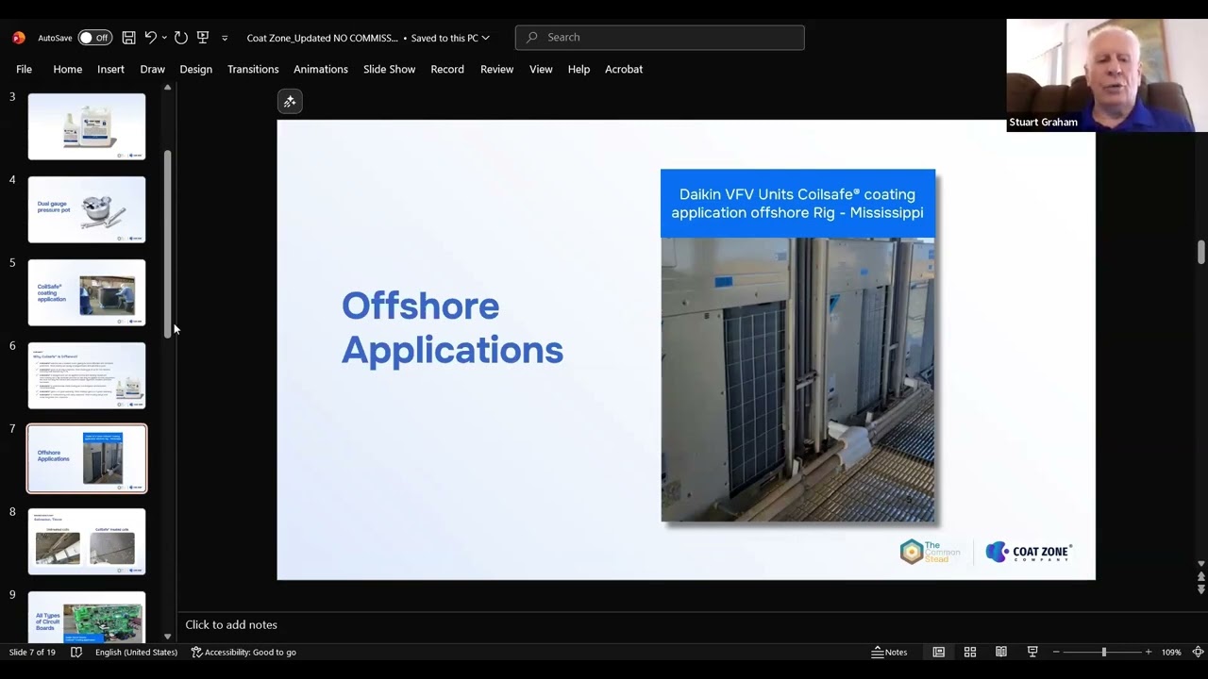
Task: Switch to the Review tab
Action: [x=496, y=69]
